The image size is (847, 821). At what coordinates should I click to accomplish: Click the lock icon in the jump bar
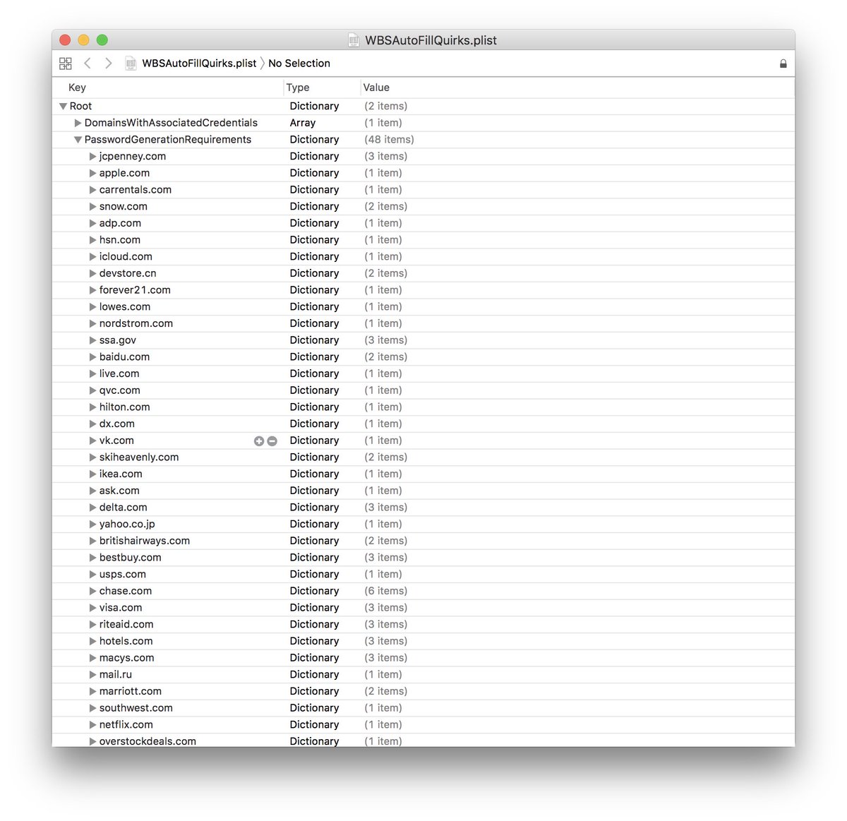[783, 64]
